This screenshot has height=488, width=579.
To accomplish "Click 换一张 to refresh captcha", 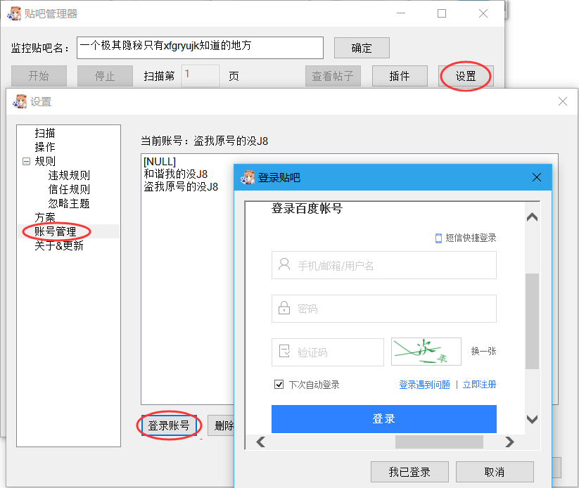I will click(483, 351).
